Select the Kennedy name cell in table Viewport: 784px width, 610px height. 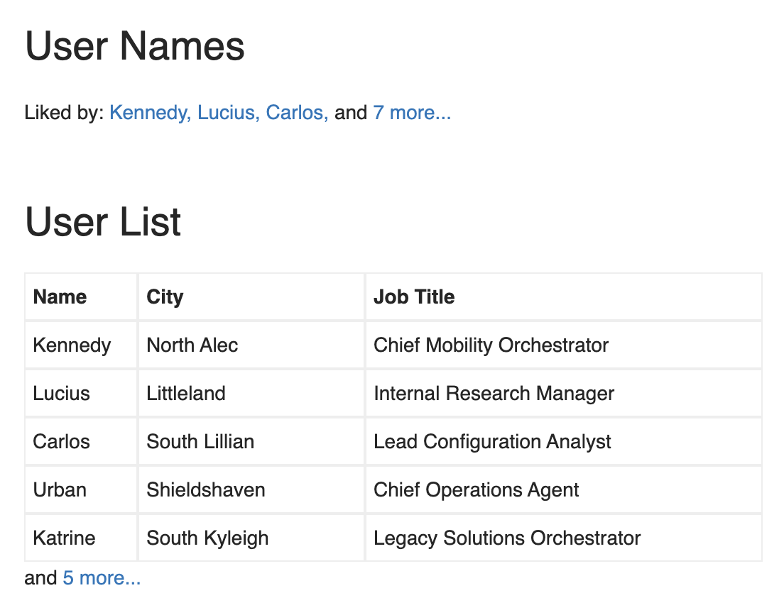(72, 345)
